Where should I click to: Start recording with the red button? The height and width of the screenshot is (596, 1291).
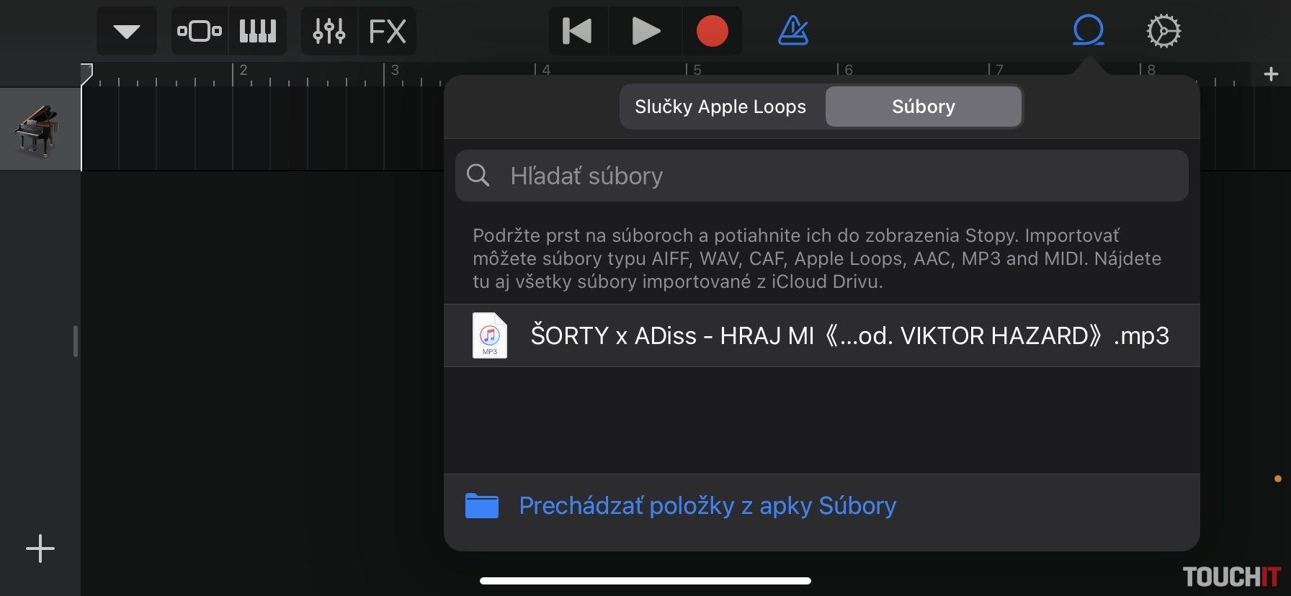[712, 32]
